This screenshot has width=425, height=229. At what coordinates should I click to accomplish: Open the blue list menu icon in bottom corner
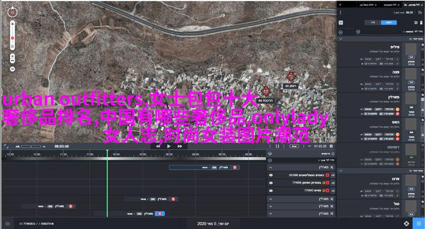419,223
